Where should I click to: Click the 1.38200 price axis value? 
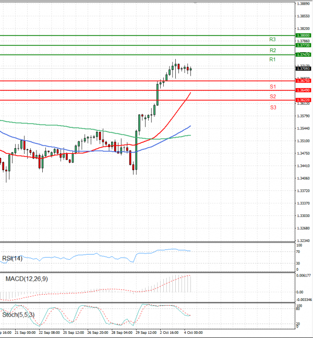tap(303, 29)
